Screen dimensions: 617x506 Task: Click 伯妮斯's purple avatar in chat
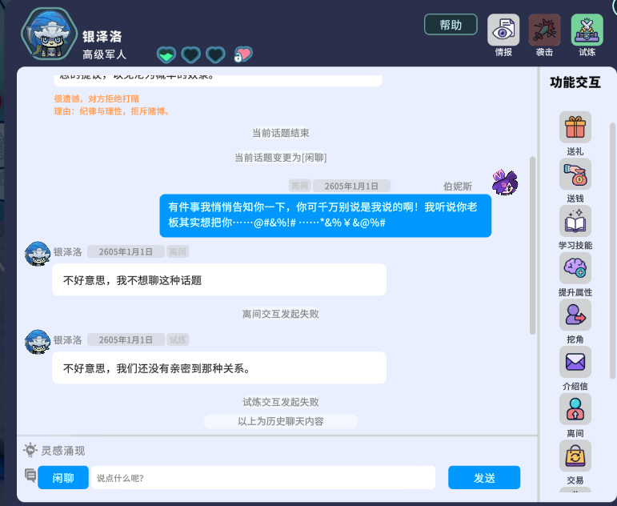click(x=505, y=183)
